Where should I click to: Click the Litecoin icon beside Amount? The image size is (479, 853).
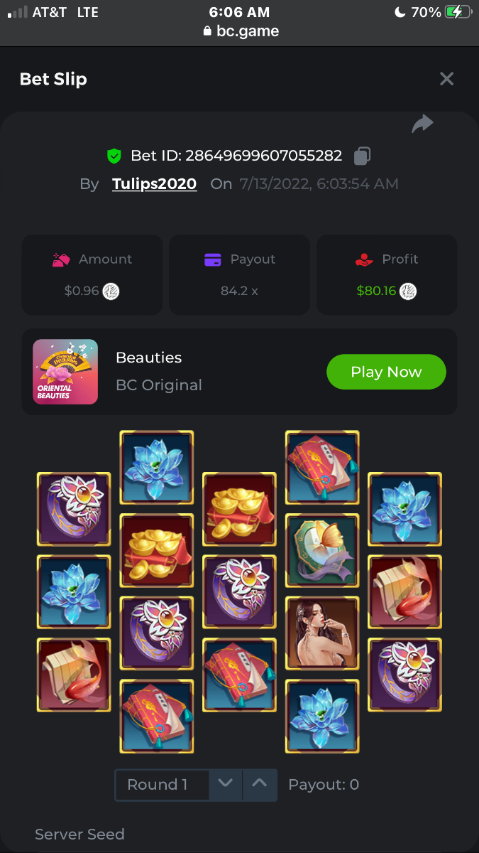[111, 291]
